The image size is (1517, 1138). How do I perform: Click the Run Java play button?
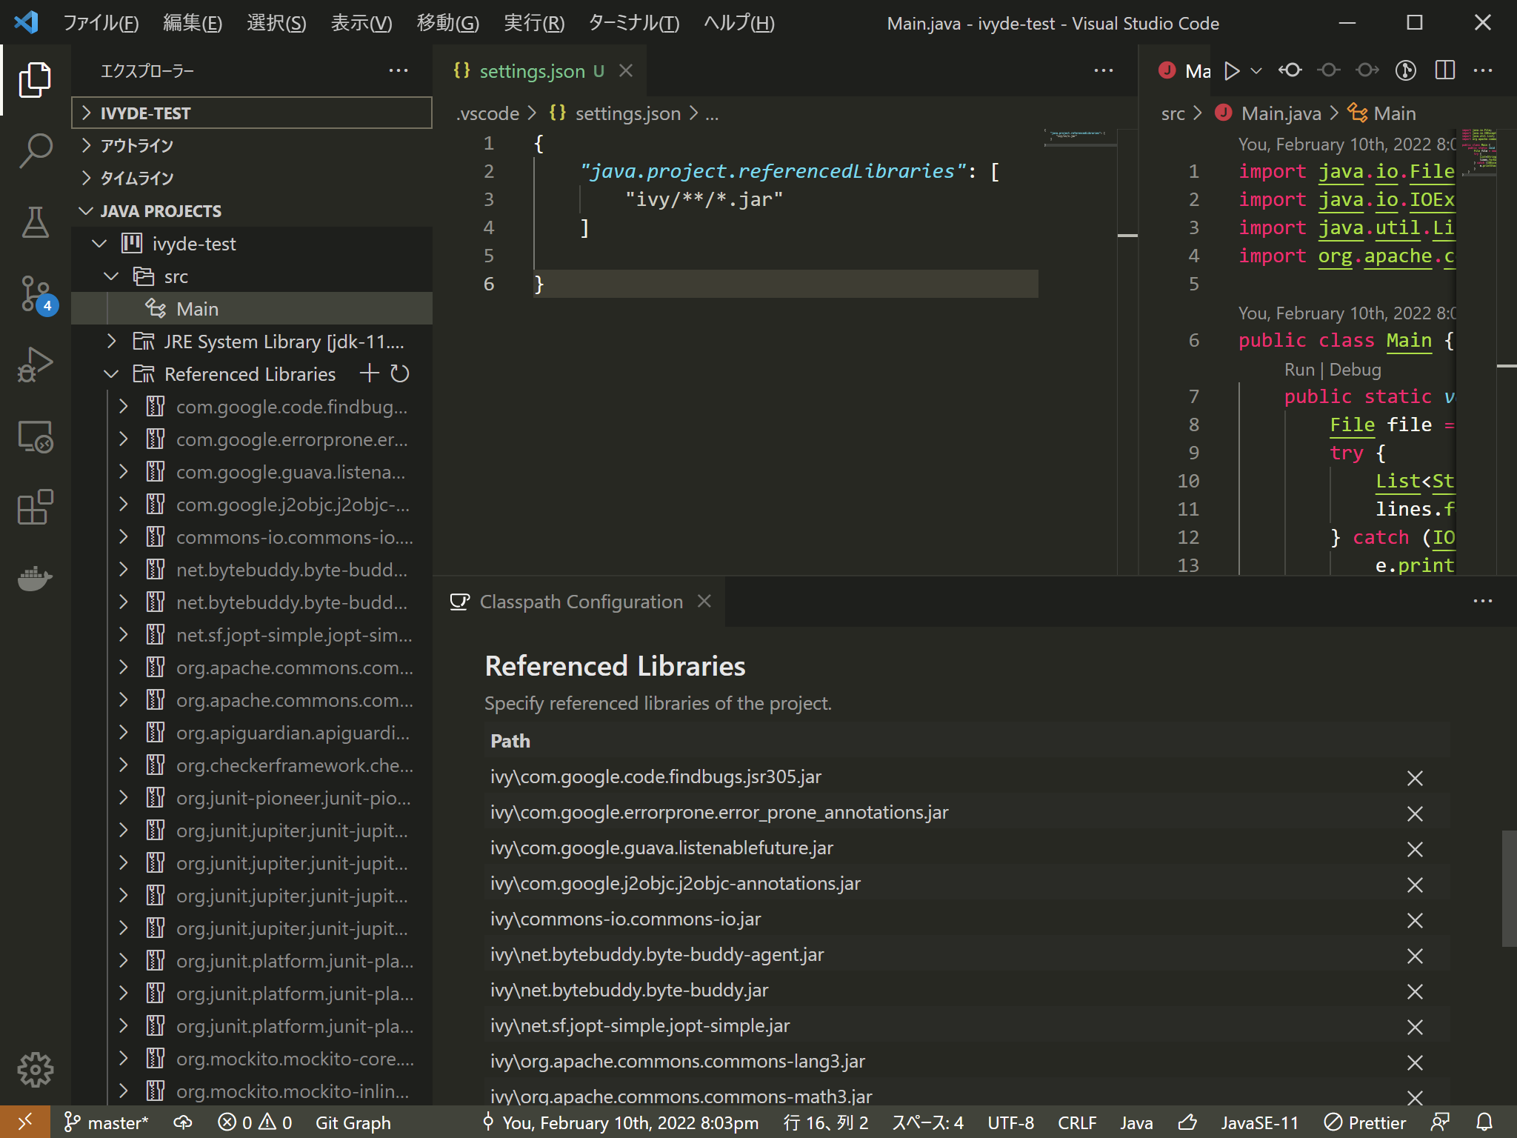click(1232, 71)
